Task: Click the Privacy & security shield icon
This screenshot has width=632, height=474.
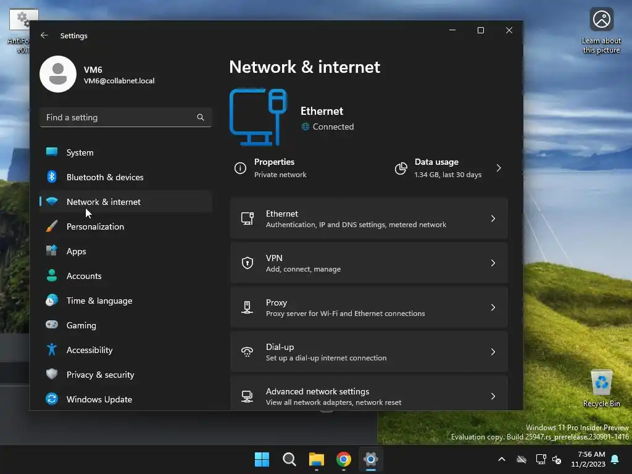Action: pyautogui.click(x=52, y=374)
